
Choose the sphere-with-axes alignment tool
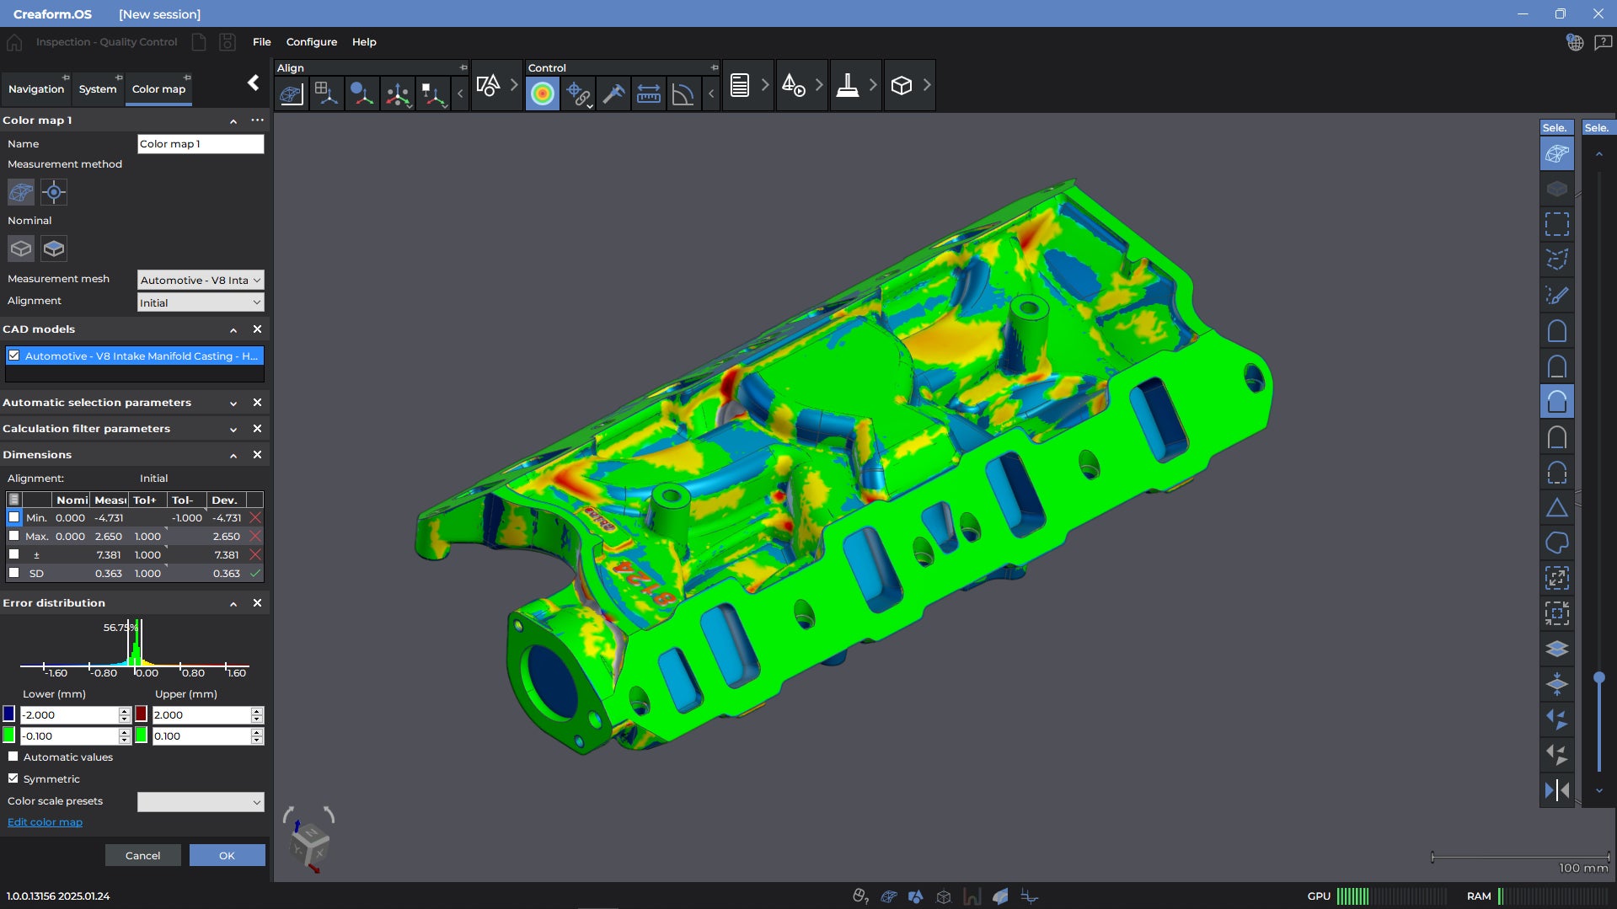[x=362, y=93]
